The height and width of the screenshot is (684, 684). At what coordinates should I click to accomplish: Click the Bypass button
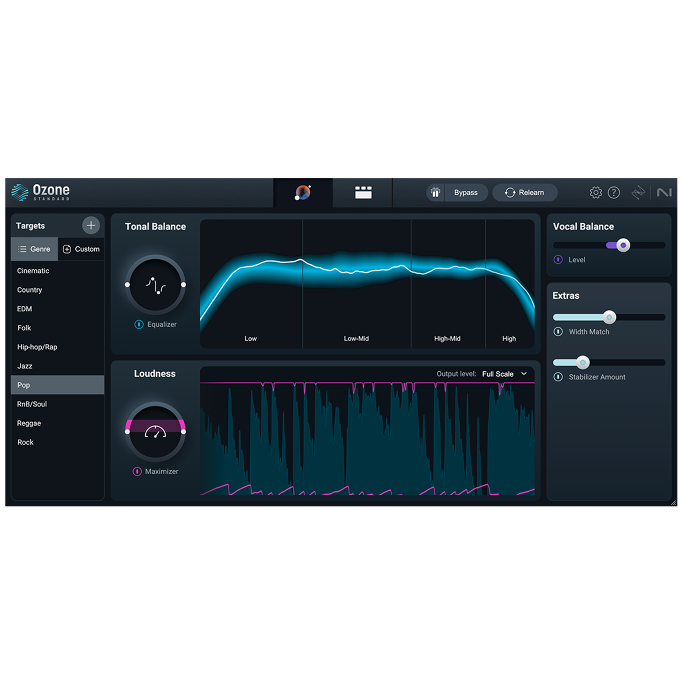tap(466, 193)
